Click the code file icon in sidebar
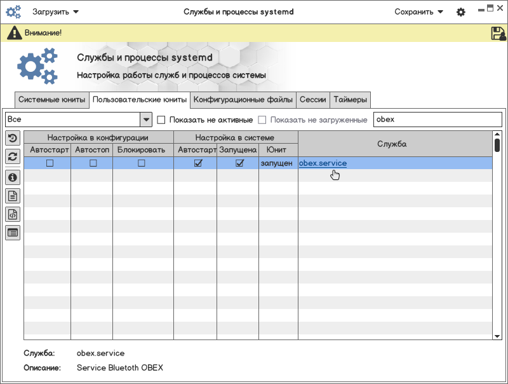 tap(13, 214)
